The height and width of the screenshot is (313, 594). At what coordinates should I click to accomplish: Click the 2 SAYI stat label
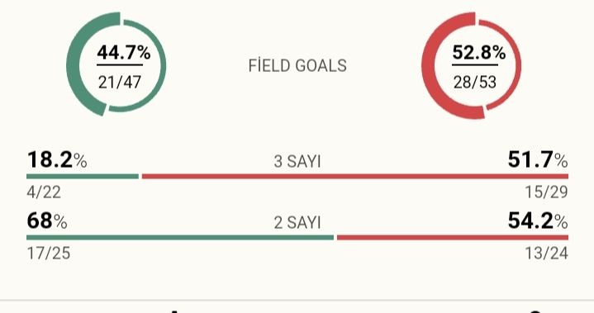click(297, 222)
